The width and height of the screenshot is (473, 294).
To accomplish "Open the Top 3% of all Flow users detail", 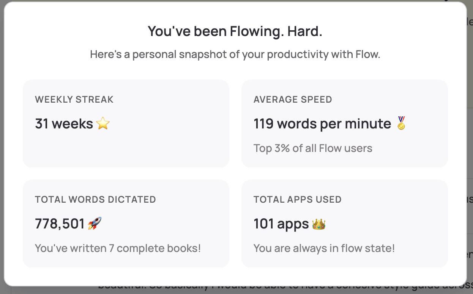I will click(313, 148).
